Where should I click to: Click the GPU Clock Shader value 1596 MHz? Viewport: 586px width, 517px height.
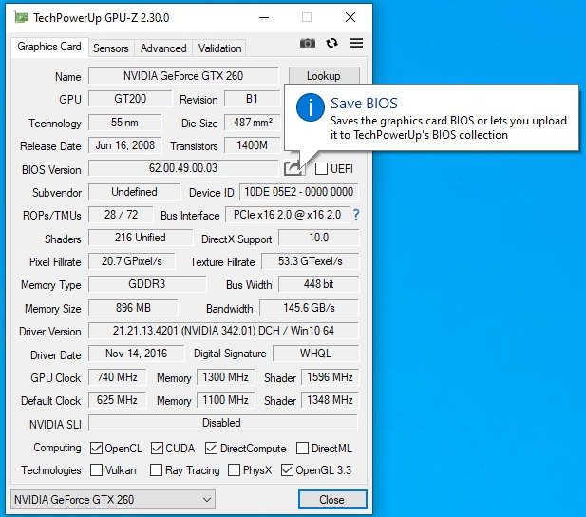(330, 377)
